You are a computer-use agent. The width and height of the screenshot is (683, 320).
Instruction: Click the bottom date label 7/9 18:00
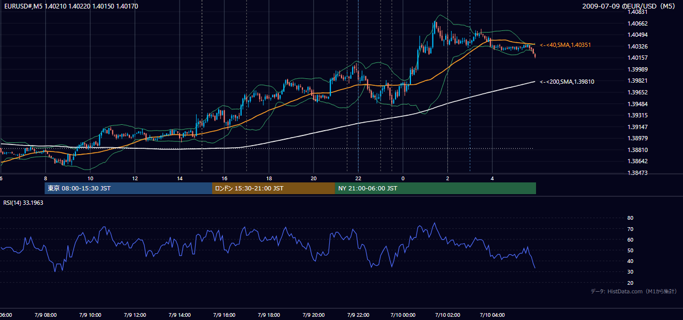269,315
